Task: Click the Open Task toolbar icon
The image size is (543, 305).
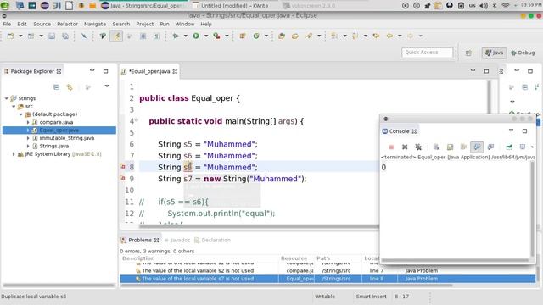Action: click(295, 36)
